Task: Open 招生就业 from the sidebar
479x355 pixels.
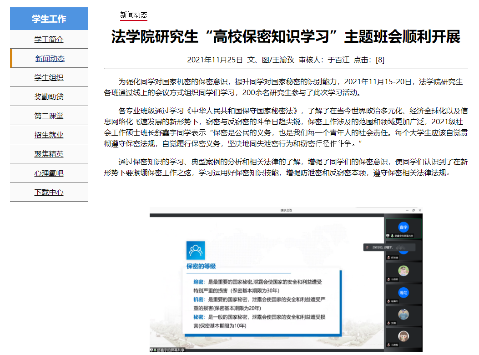Action: coord(49,135)
